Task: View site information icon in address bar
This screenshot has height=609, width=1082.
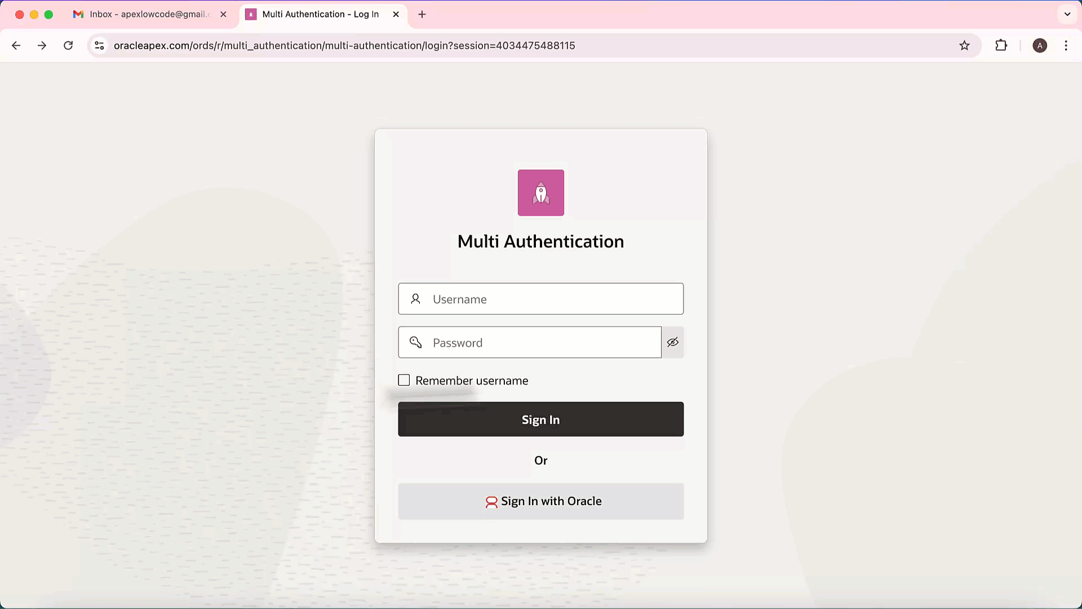Action: click(x=99, y=46)
